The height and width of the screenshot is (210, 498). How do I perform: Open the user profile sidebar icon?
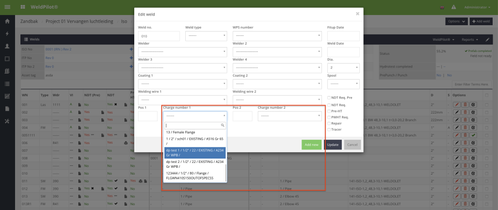7,46
